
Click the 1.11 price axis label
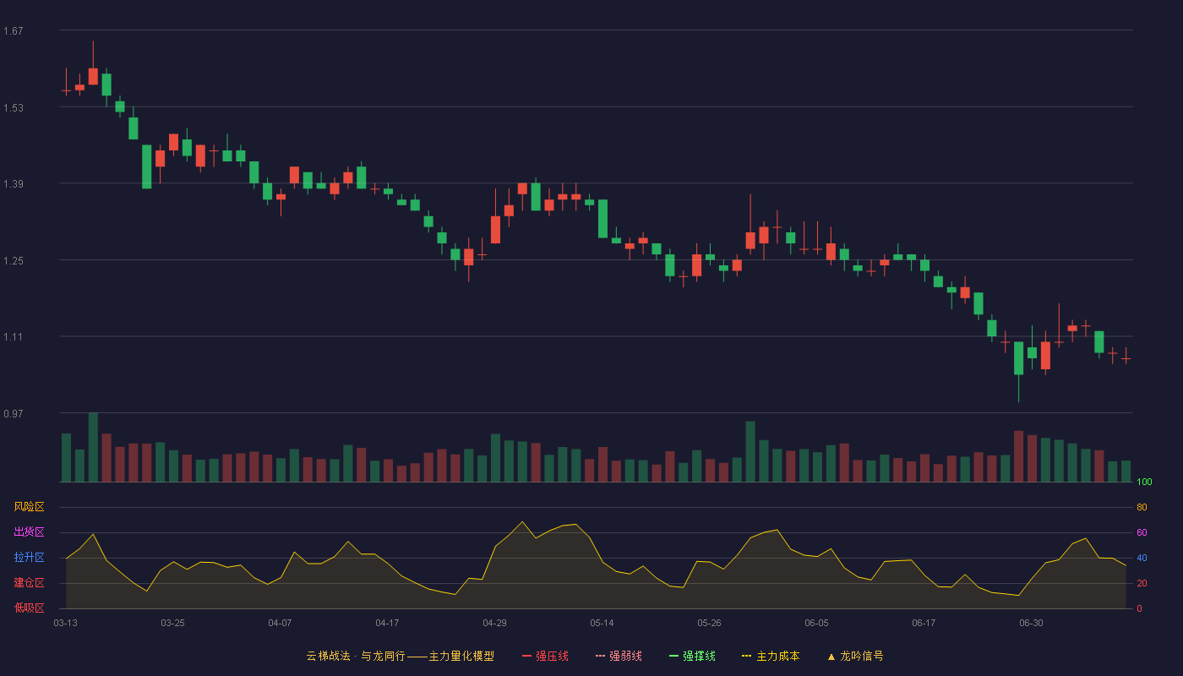[x=13, y=337]
